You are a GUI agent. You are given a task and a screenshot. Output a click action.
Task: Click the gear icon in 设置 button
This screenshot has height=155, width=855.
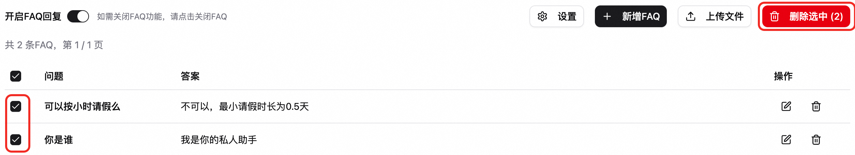coord(542,16)
